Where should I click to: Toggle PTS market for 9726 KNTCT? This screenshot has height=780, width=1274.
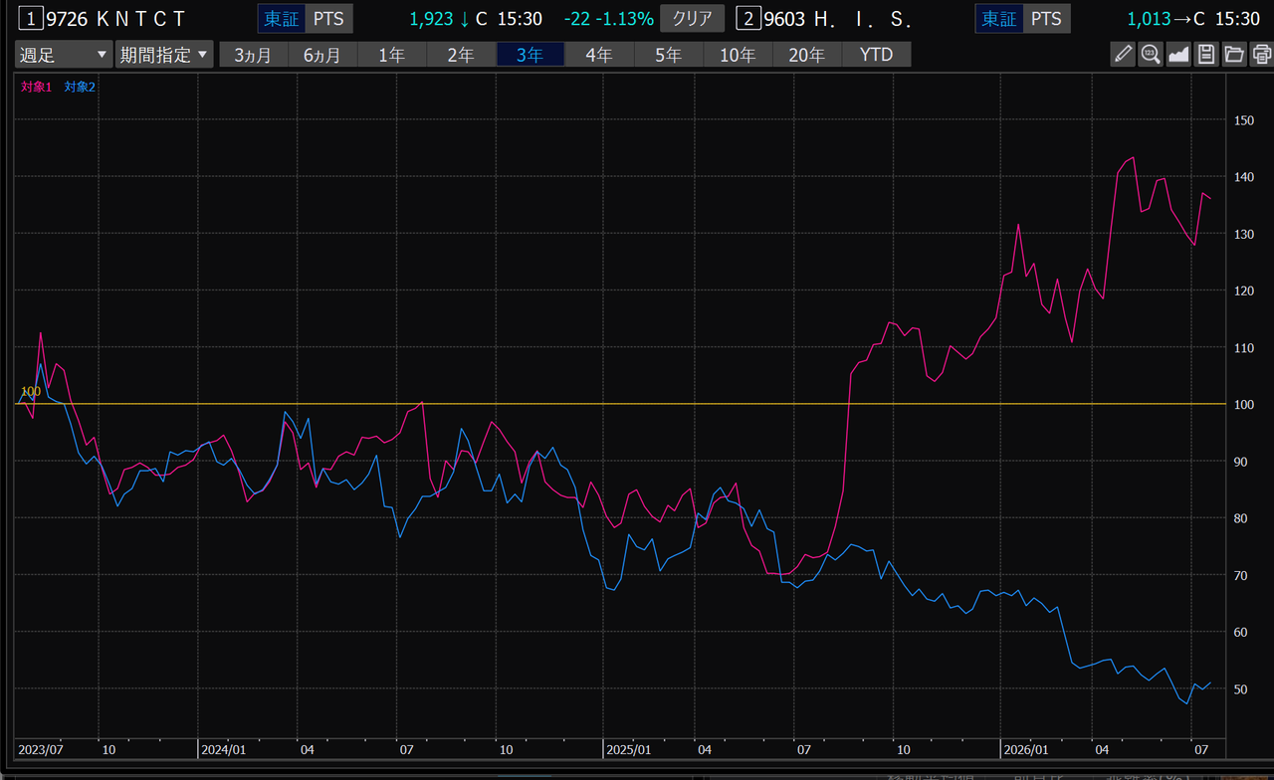click(x=329, y=18)
